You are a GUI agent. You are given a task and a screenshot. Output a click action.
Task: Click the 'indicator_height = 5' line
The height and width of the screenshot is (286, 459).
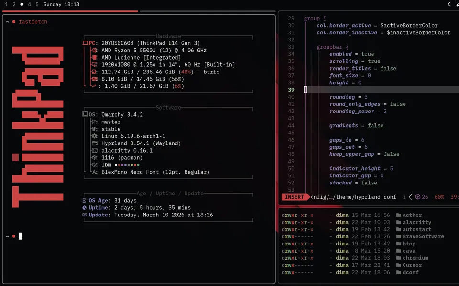[x=361, y=168]
